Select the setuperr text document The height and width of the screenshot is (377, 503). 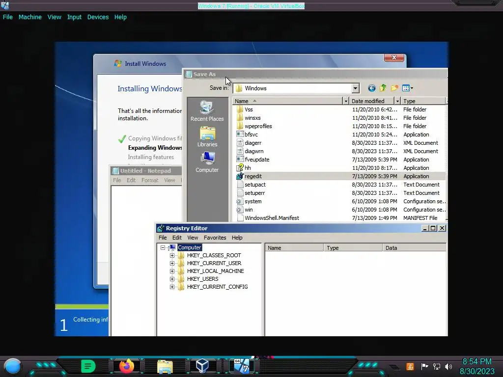pyautogui.click(x=255, y=192)
